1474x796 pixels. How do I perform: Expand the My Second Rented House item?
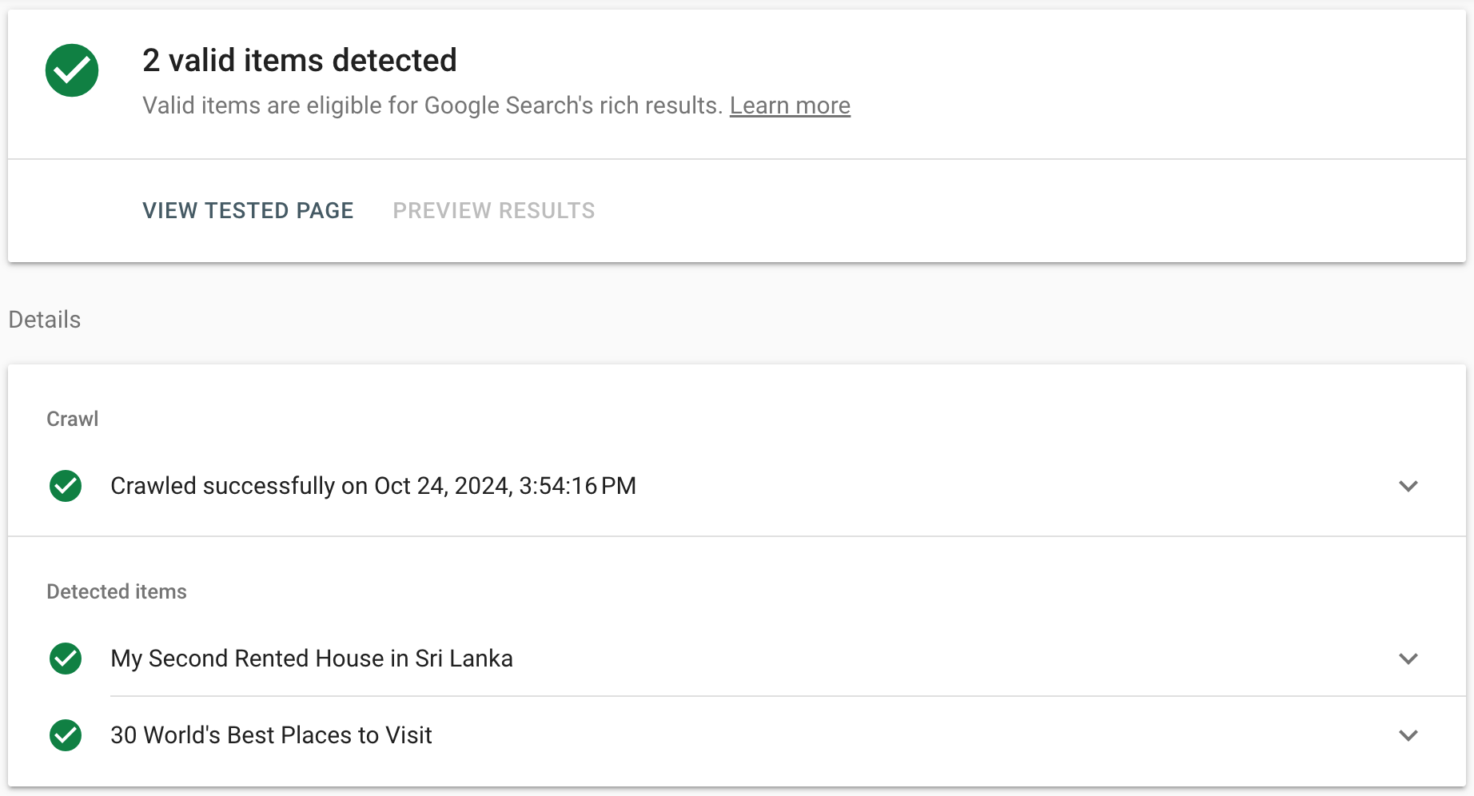pos(1409,659)
